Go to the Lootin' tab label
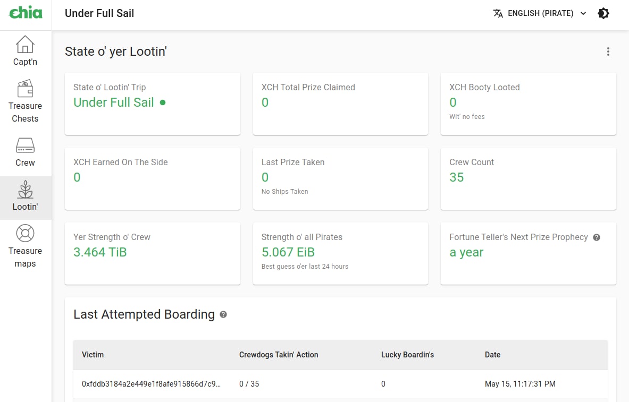629x402 pixels. (x=26, y=207)
